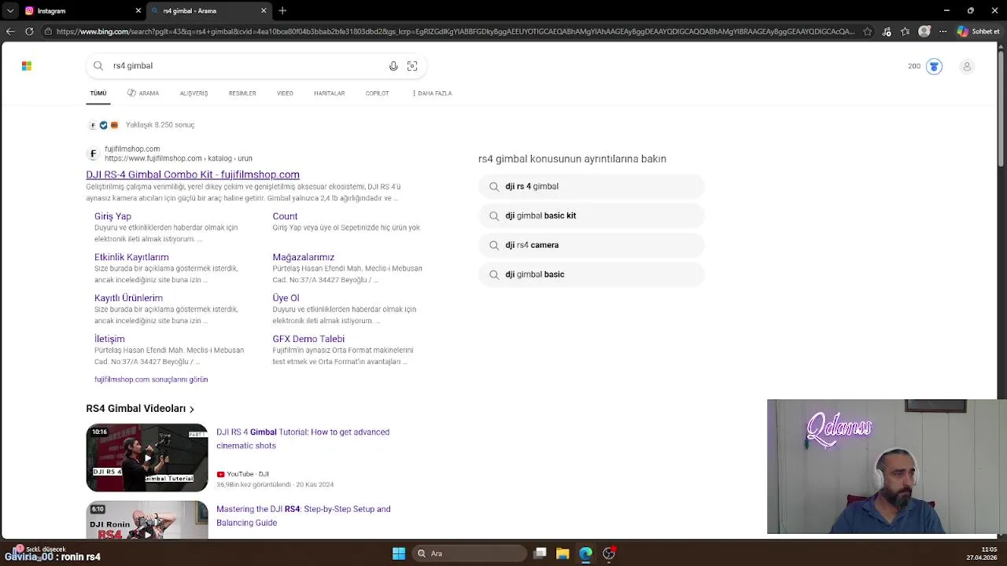Click the browser address bar URL
Screen dimensions: 1007x566
pyautogui.click(x=455, y=31)
